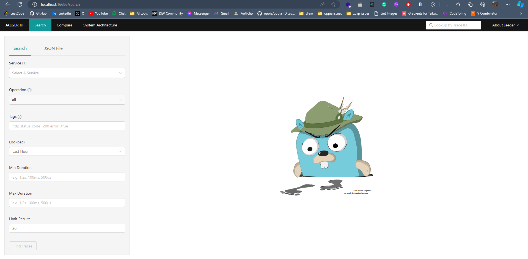Open the React Developer Tools extension icon
Image resolution: width=528 pixels, height=259 pixels.
click(x=372, y=4)
